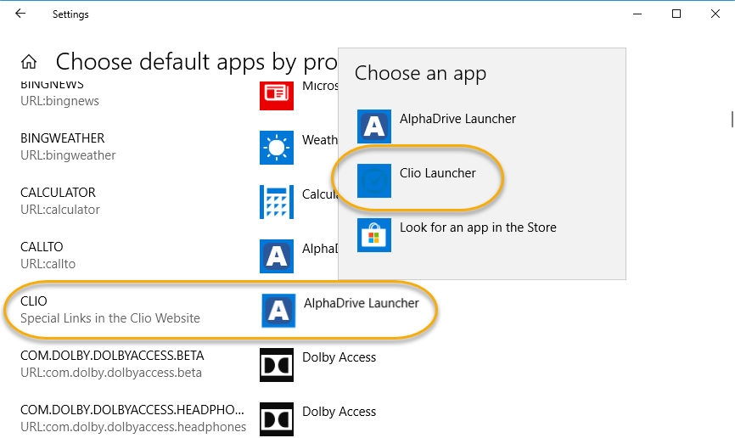Click the COM.DOLBY.DOLBYACCESS.BETA protocol name
This screenshot has width=735, height=438.
click(112, 356)
